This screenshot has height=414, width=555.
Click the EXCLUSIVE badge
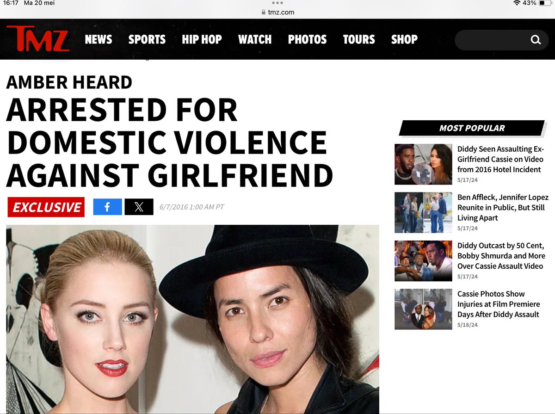pyautogui.click(x=46, y=207)
